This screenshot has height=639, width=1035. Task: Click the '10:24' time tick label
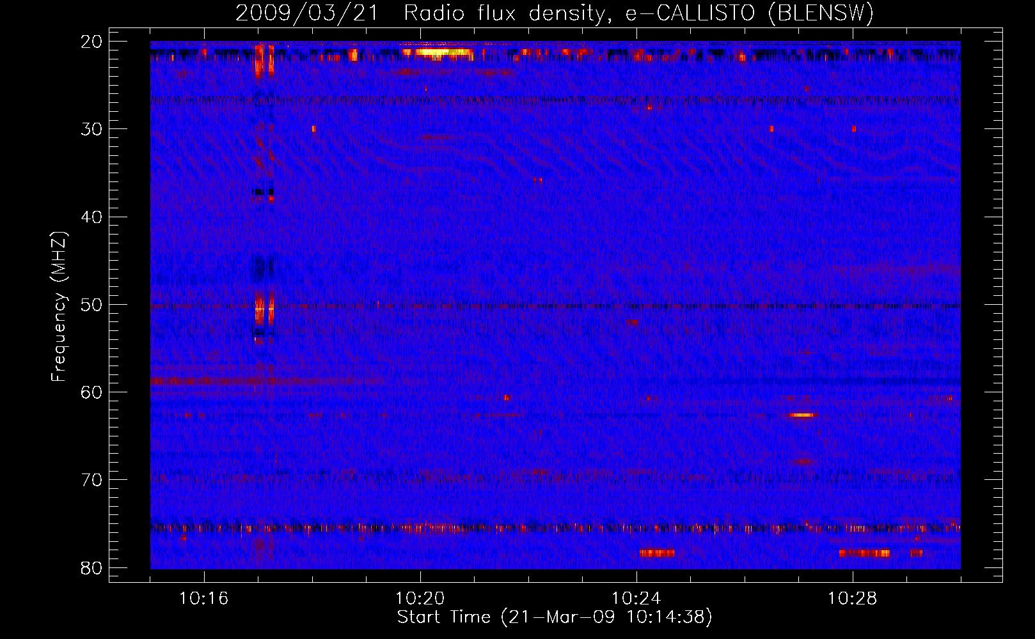[636, 599]
